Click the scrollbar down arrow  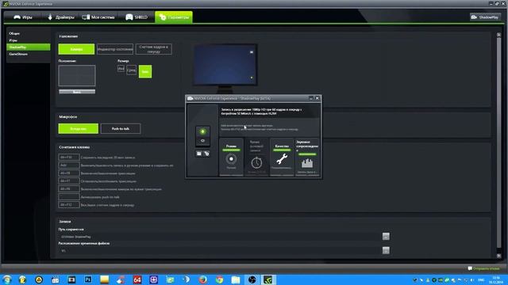tap(499, 256)
